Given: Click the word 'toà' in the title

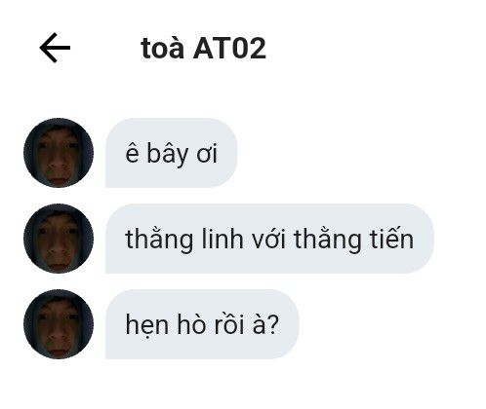Looking at the screenshot, I should 162,49.
